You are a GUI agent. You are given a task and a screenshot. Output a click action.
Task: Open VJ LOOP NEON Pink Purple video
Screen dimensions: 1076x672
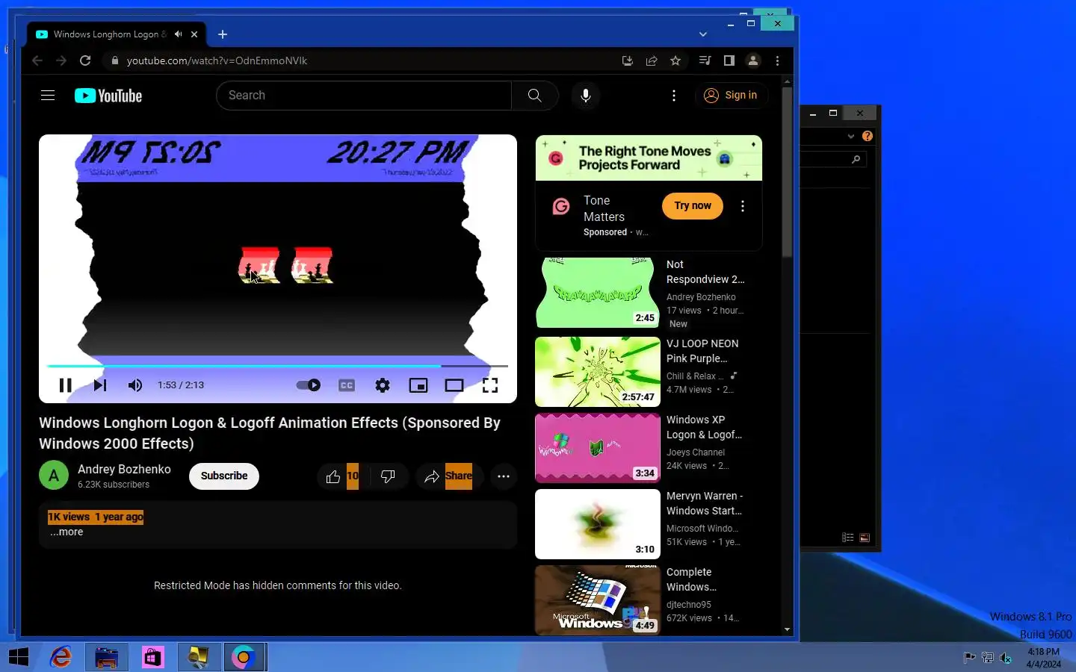(702, 351)
